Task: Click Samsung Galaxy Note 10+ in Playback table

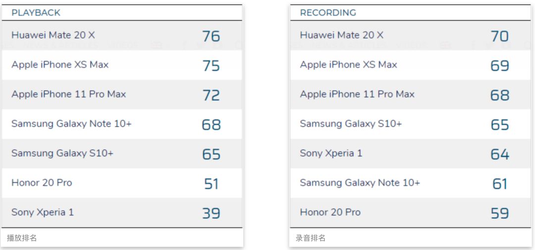Action: click(71, 124)
